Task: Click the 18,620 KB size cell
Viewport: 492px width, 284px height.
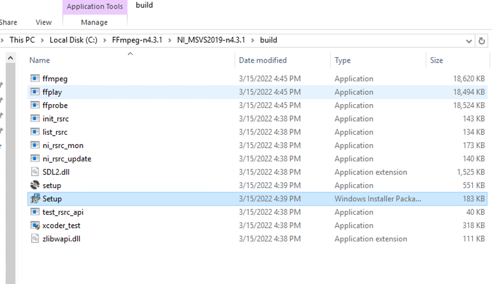Action: 469,78
